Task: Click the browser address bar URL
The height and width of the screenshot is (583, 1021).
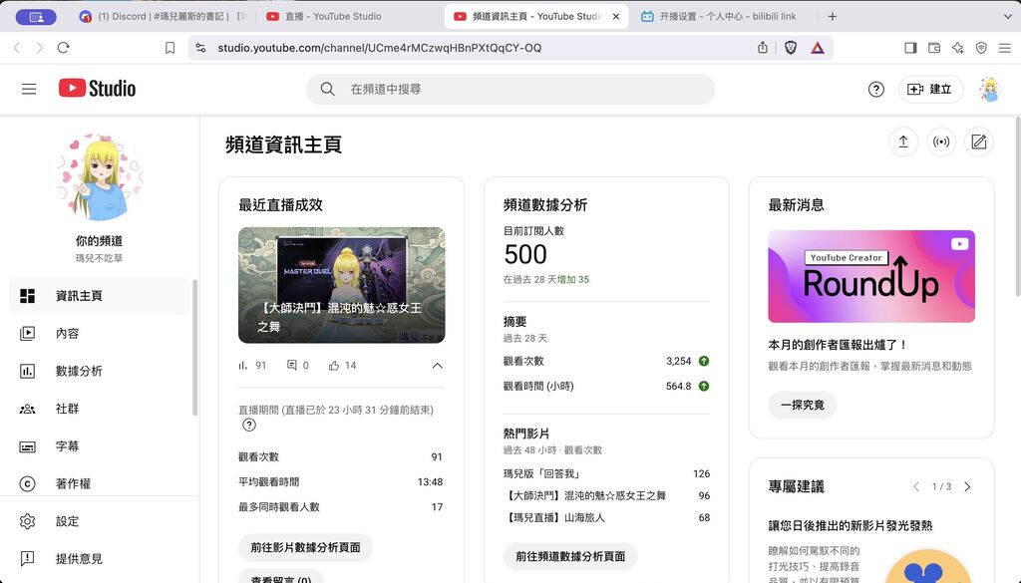Action: 379,48
